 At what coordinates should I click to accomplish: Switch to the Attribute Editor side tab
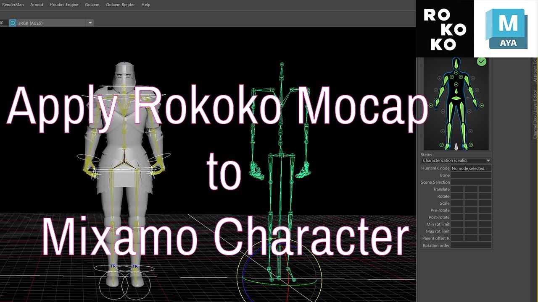pos(535,70)
